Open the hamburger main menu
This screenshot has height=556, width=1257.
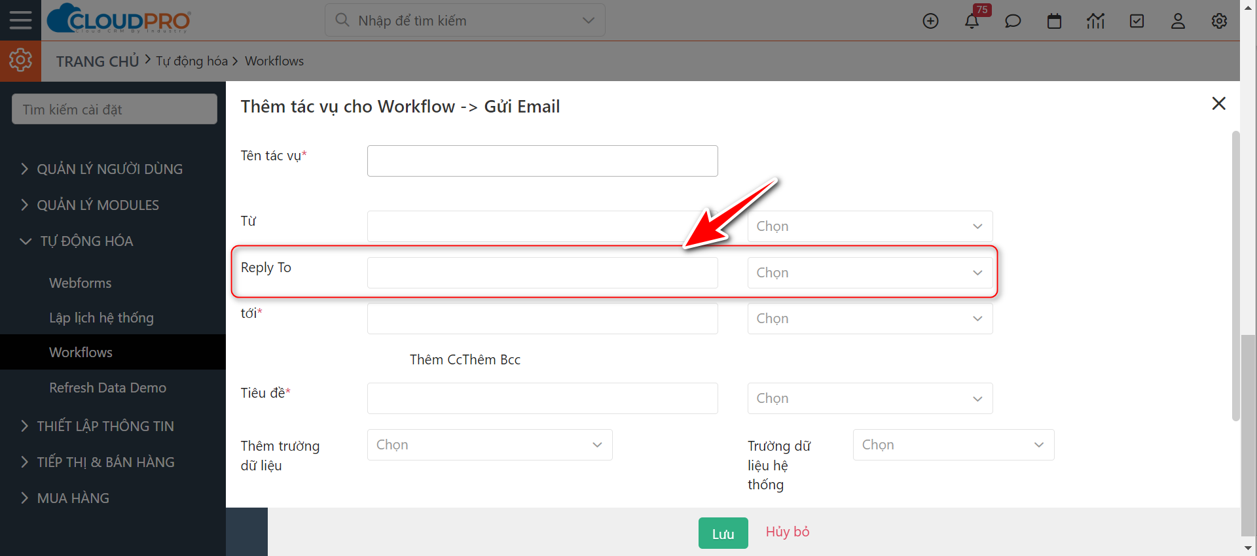click(x=20, y=20)
